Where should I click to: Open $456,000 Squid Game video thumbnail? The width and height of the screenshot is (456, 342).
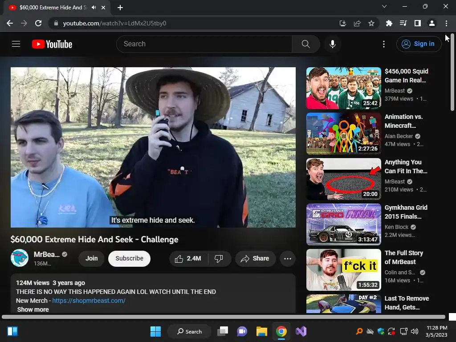click(x=343, y=88)
